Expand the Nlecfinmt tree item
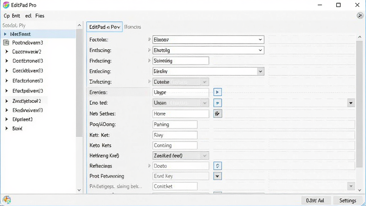Image resolution: width=366 pixels, height=206 pixels. click(5, 34)
